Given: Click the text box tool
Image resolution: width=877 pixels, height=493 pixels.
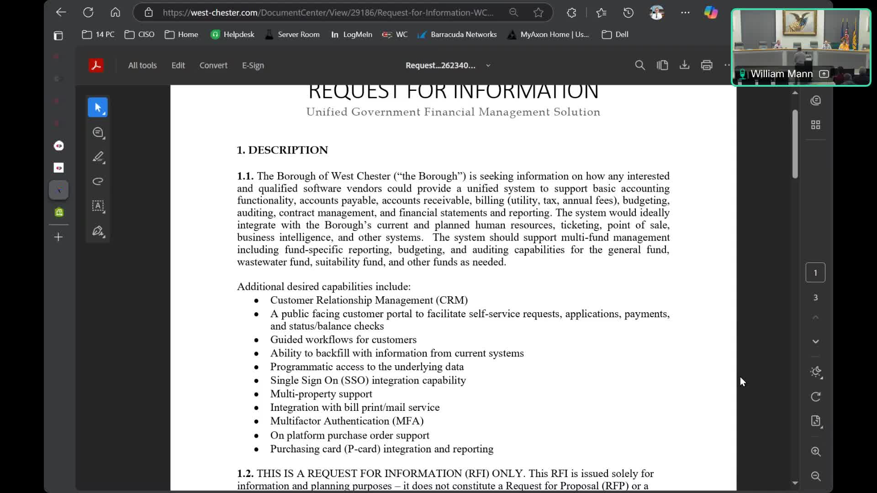Looking at the screenshot, I should pos(98,206).
